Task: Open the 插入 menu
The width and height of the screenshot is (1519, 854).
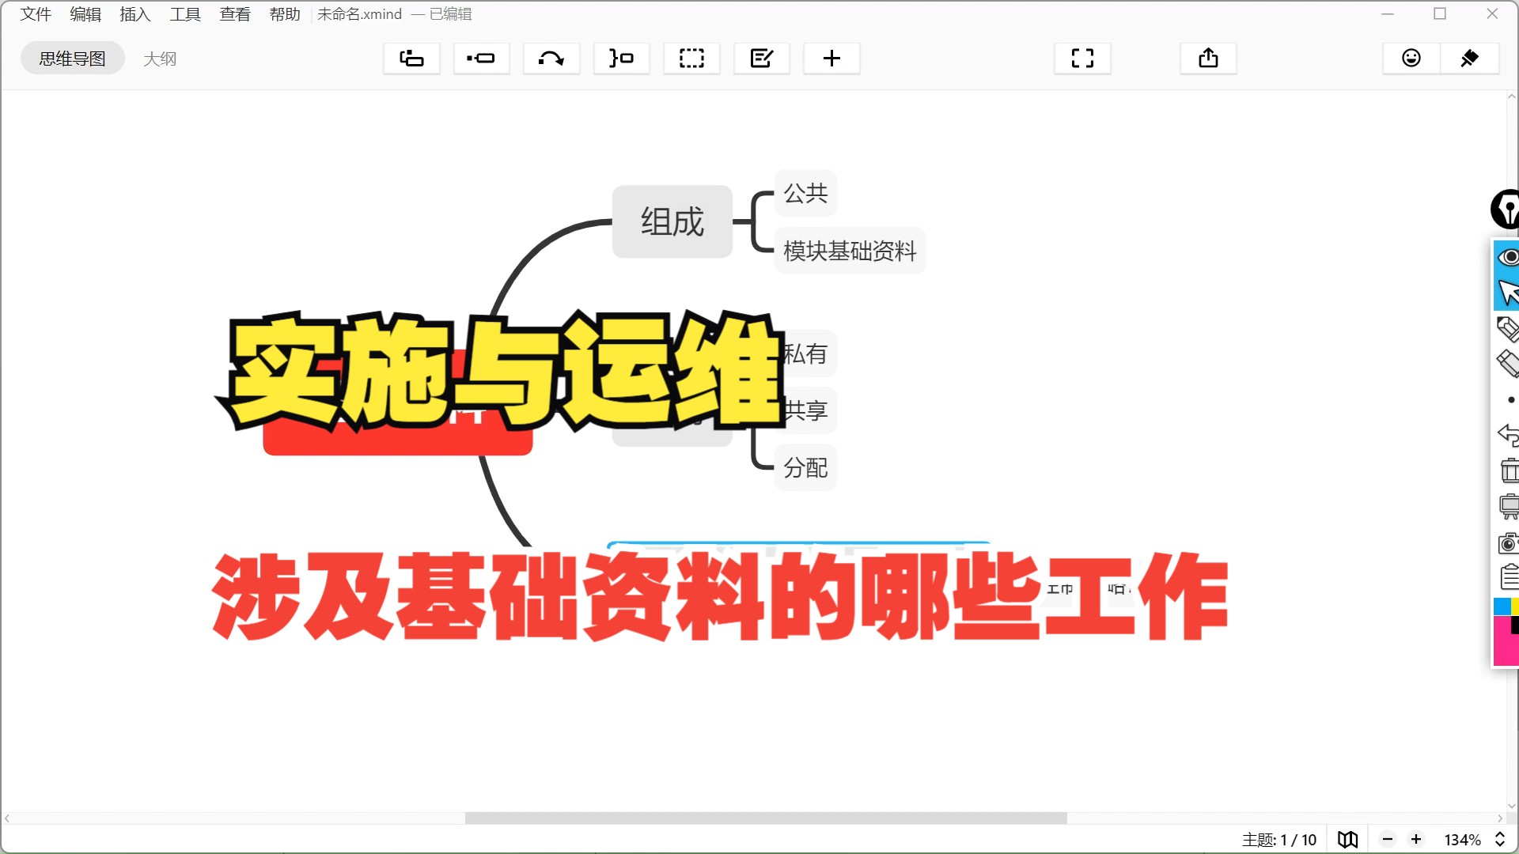Action: pyautogui.click(x=135, y=14)
